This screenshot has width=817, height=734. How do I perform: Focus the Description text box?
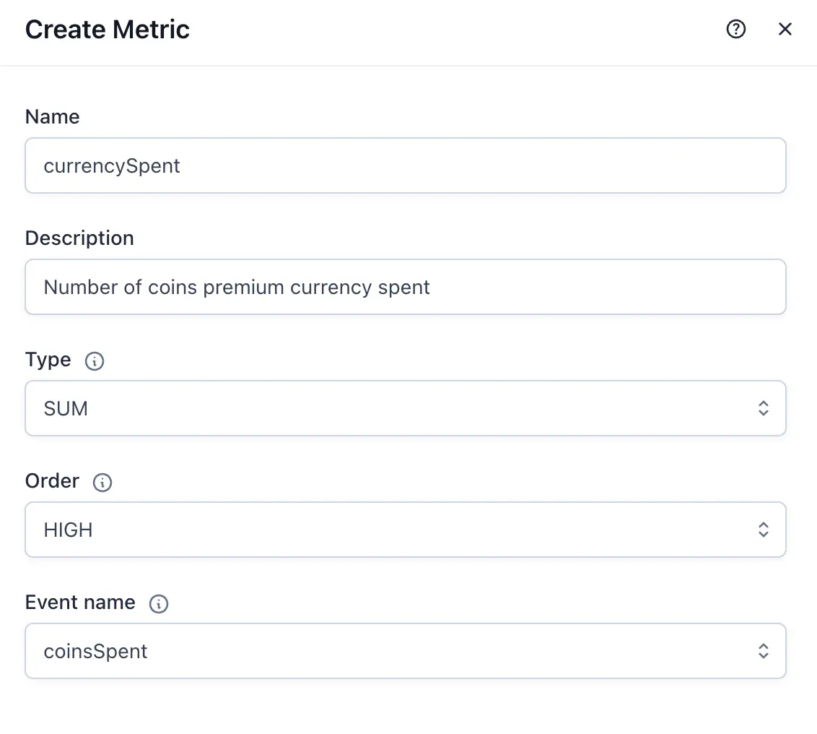point(404,287)
